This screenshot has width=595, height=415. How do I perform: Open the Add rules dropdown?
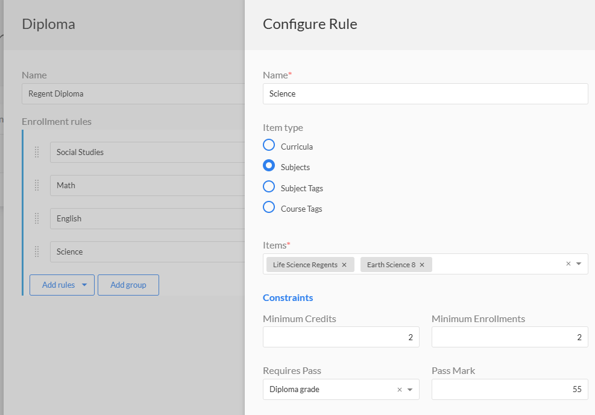(62, 285)
